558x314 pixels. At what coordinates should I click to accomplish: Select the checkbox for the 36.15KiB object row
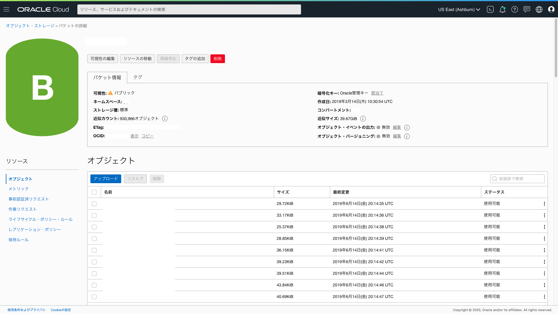(x=94, y=250)
